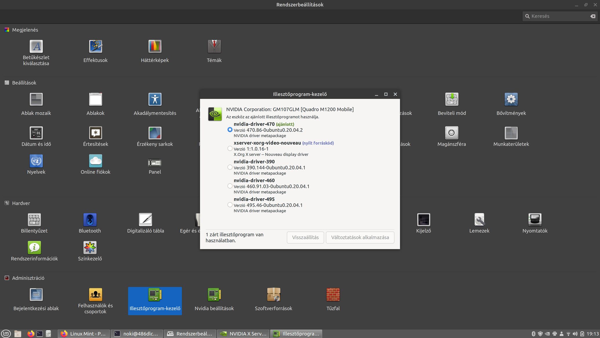This screenshot has width=600, height=338.
Task: Clear the search field with backspace icon
Action: pos(593,16)
